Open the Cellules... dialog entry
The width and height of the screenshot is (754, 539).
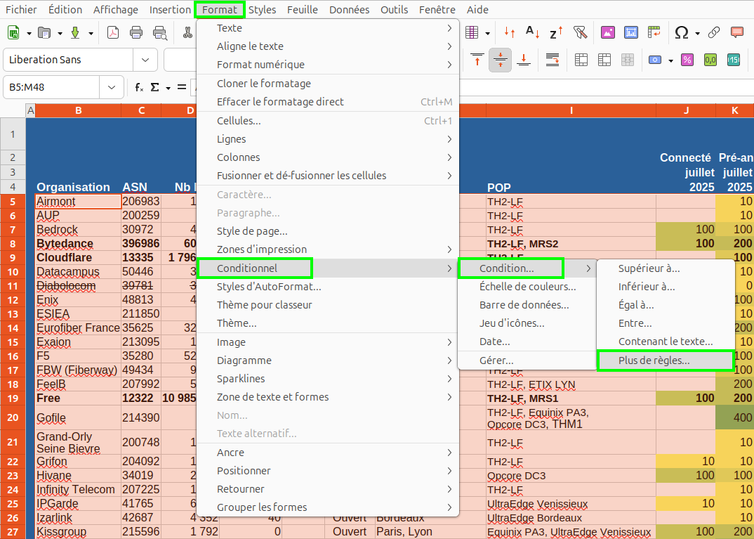click(328, 121)
